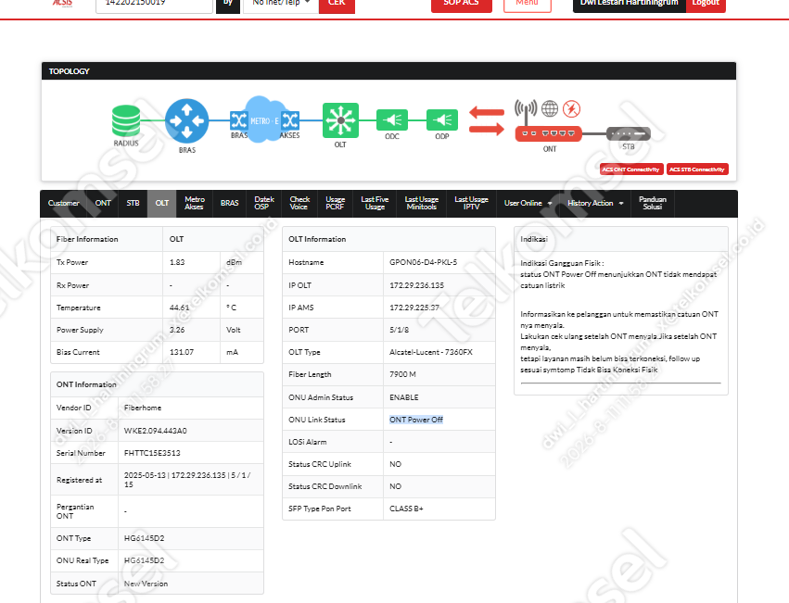Click Power Supply value 3.26
The width and height of the screenshot is (789, 603).
177,330
